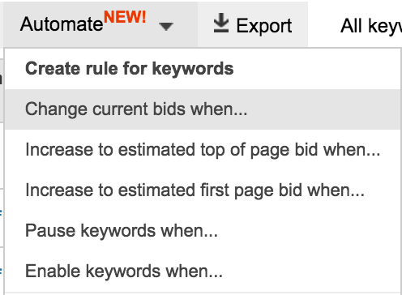Choose Increase to estimated top of page bid
The image size is (402, 295).
203,150
